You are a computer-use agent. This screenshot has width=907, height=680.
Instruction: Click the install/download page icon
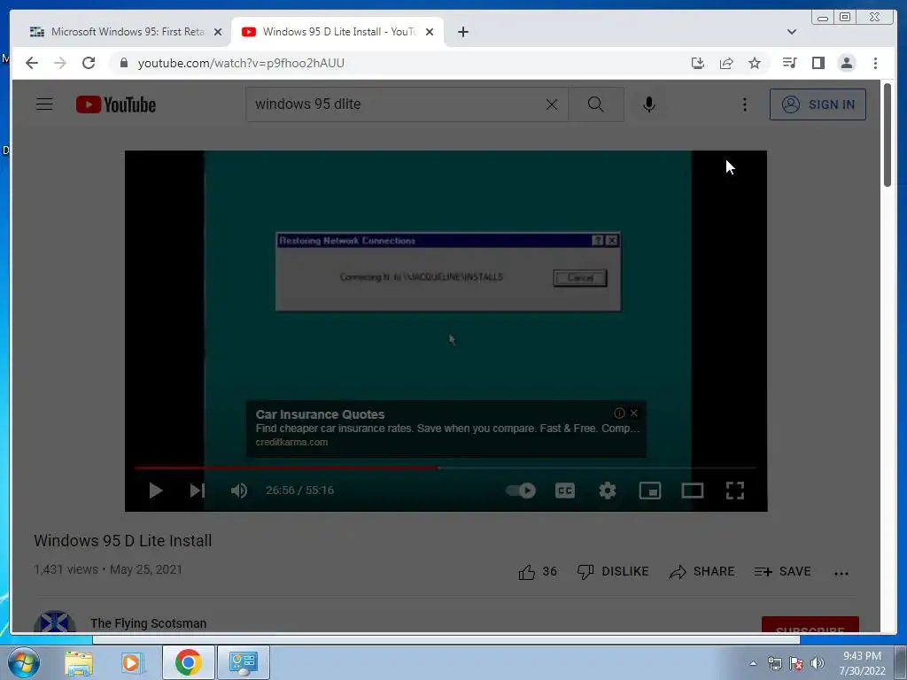pos(698,63)
